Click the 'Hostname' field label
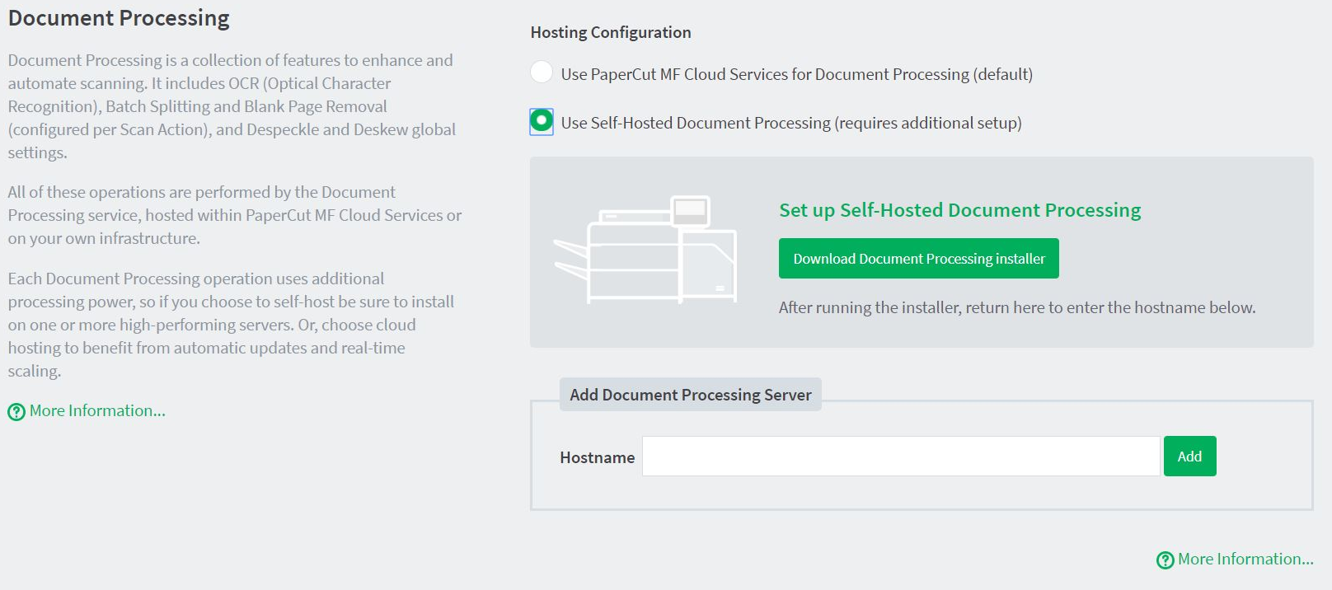This screenshot has height=590, width=1332. [x=598, y=457]
